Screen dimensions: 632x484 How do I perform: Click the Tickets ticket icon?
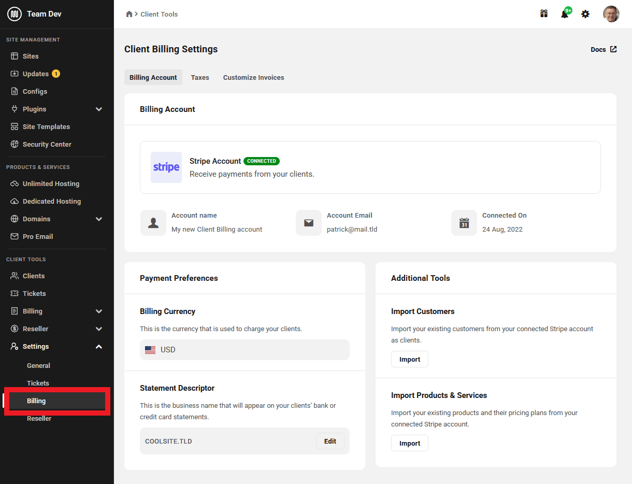coord(15,293)
